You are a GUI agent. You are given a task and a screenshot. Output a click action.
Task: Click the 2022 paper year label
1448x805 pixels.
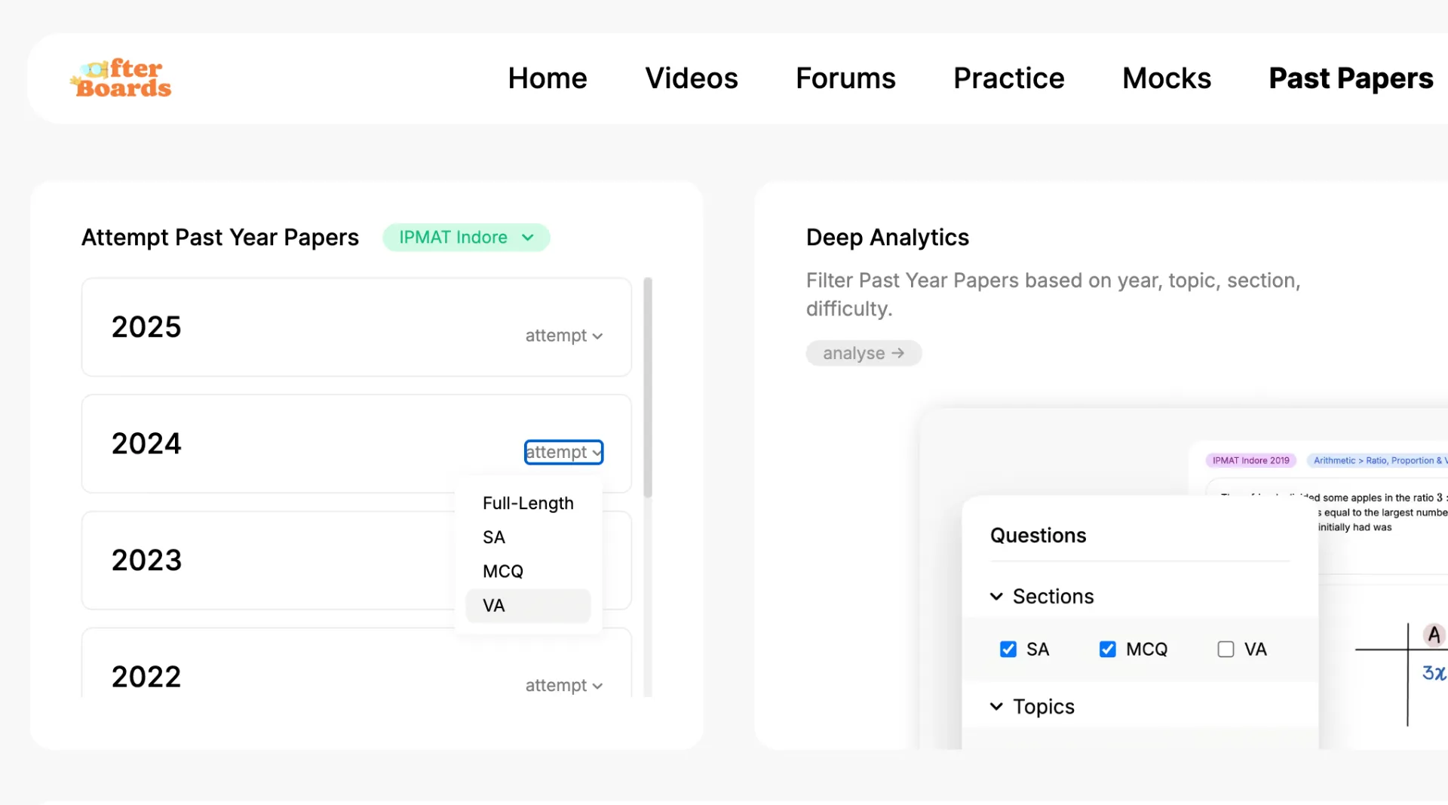click(146, 677)
